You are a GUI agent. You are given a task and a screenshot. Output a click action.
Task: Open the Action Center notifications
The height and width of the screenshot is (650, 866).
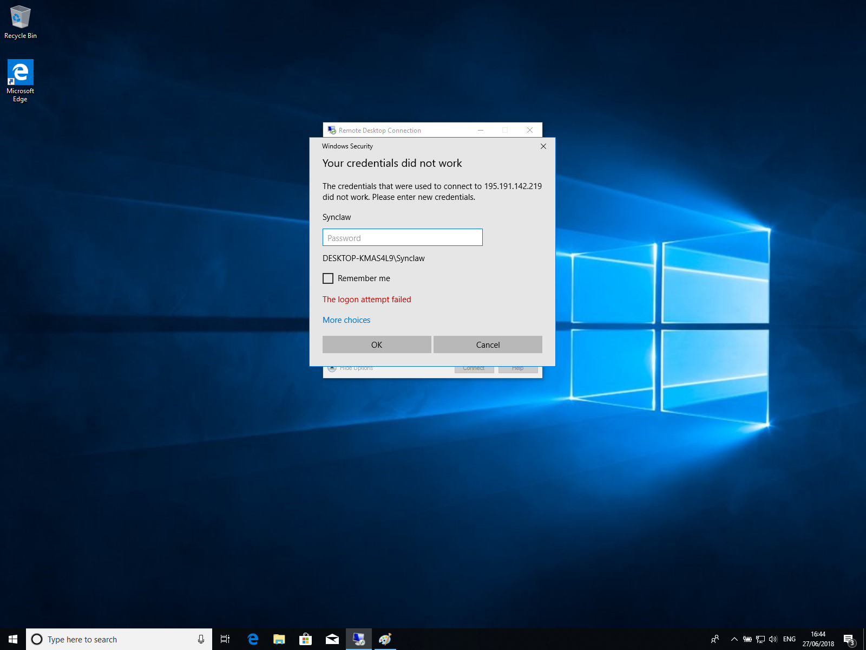pos(850,639)
